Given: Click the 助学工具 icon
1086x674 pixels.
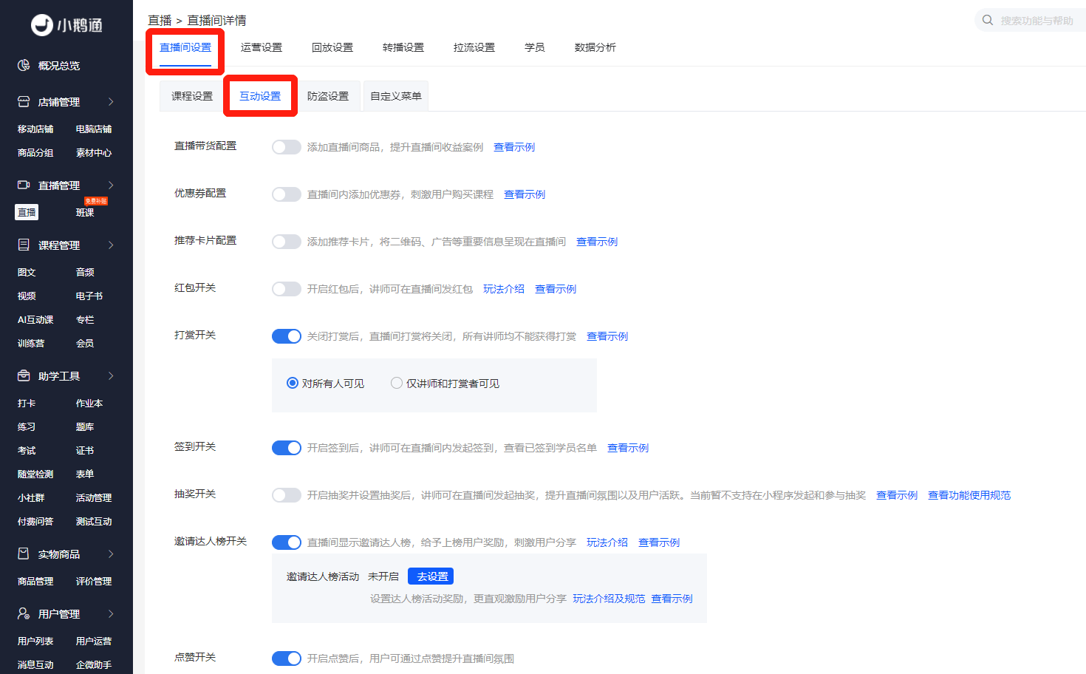Looking at the screenshot, I should coord(24,375).
